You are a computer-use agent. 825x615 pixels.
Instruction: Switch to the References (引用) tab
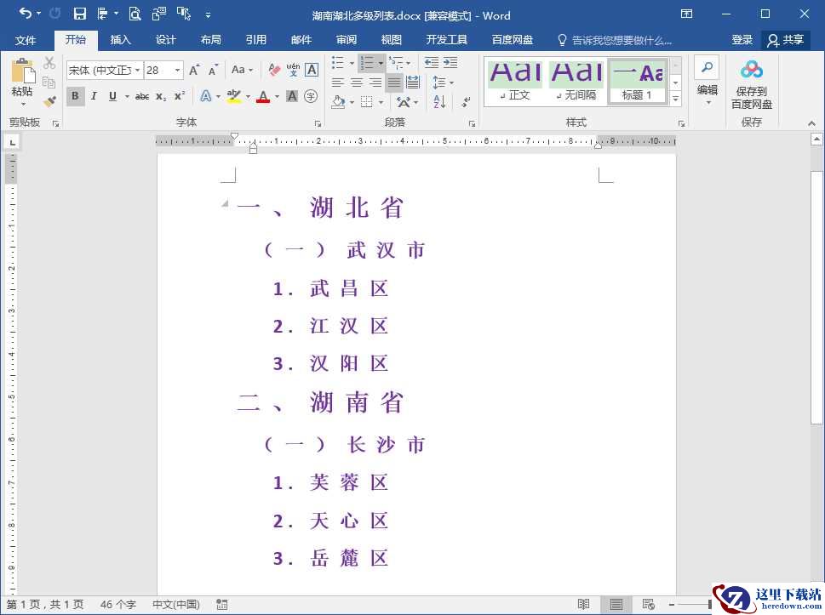click(x=255, y=40)
